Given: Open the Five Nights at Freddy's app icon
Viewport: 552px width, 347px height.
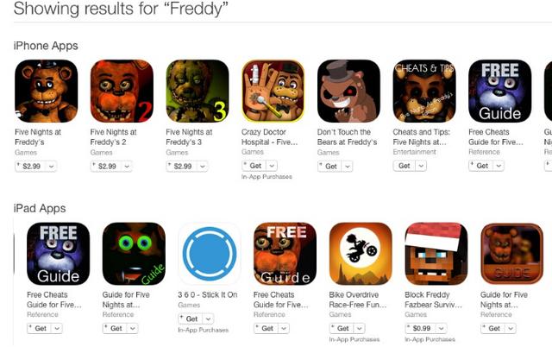Looking at the screenshot, I should coord(46,91).
